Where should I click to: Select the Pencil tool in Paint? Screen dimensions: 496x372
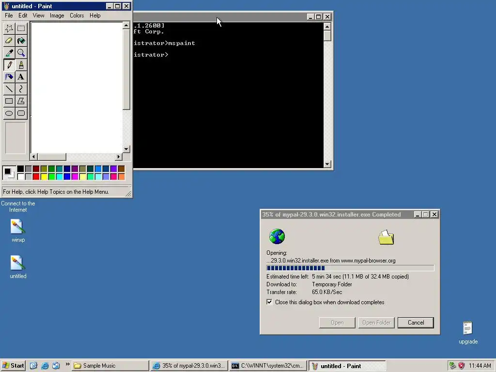point(9,65)
